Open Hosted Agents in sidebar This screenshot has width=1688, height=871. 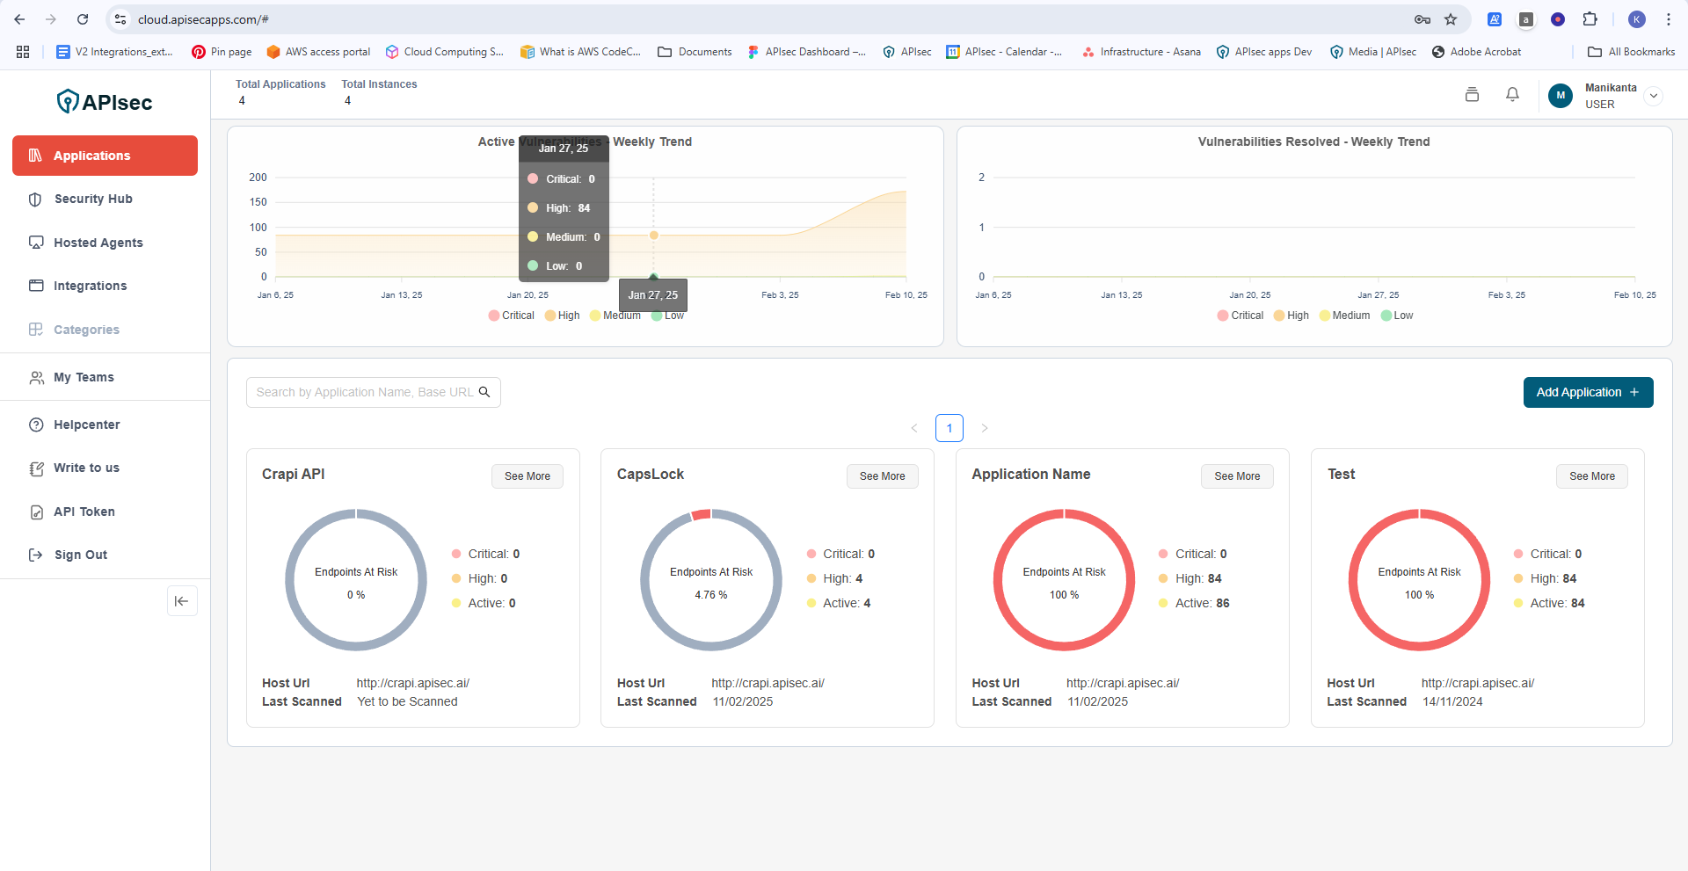[x=98, y=243]
